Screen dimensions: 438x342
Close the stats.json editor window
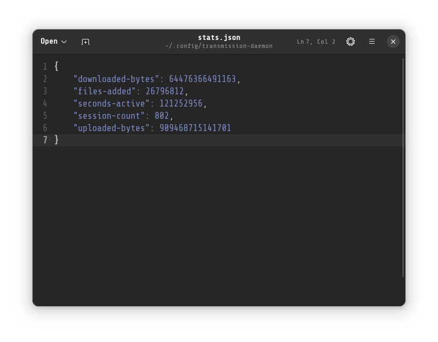point(393,42)
